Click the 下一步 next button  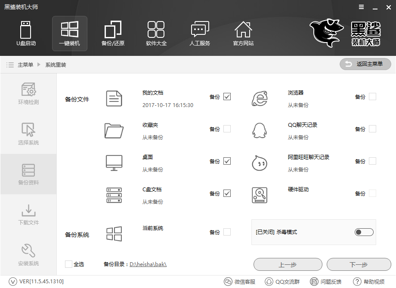(x=359, y=264)
